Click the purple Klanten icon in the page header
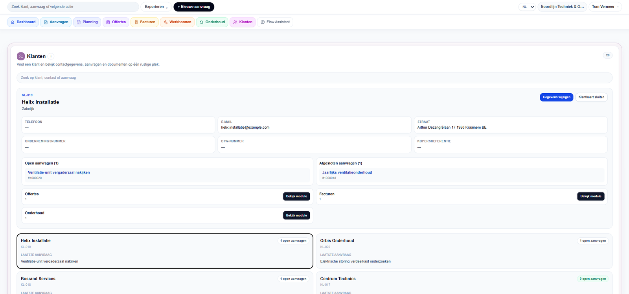 [21, 56]
